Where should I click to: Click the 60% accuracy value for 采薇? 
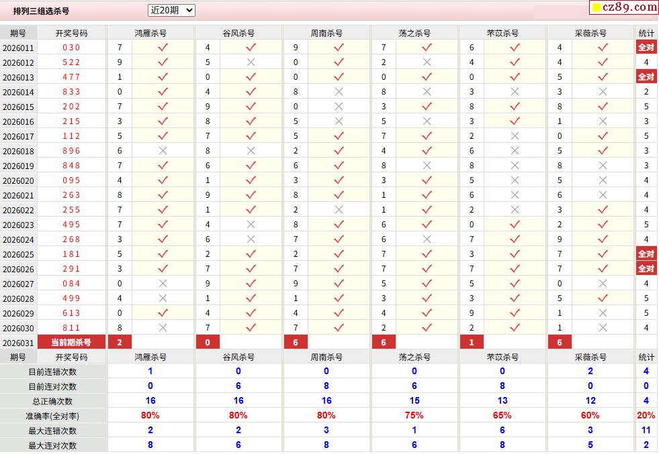click(x=590, y=415)
